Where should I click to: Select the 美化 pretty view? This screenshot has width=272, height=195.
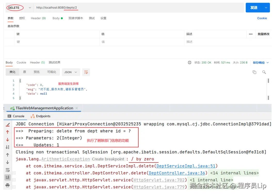click(x=12, y=72)
